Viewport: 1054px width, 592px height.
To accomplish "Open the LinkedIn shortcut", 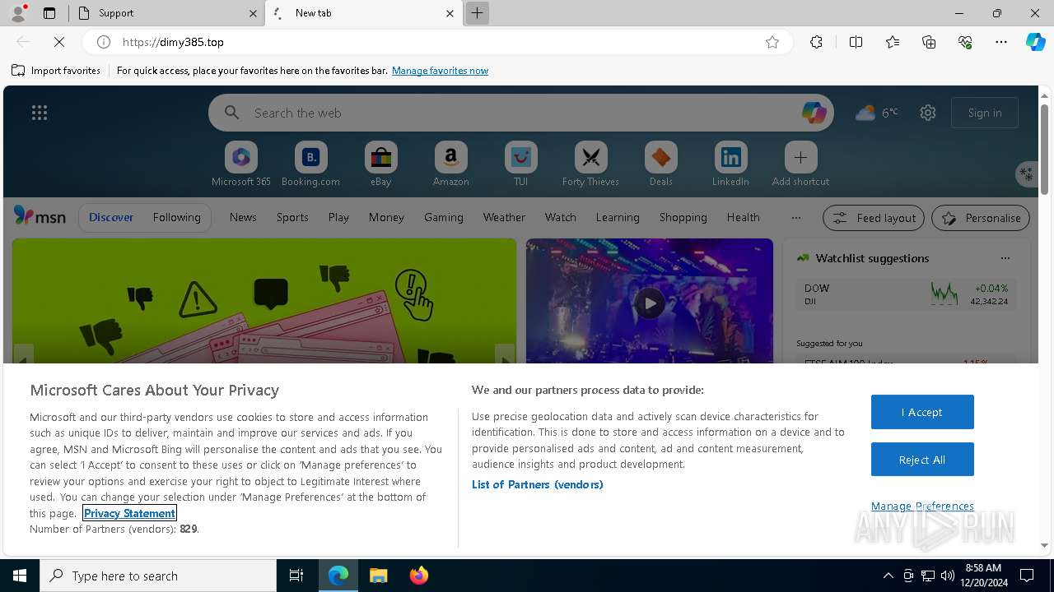I will click(x=731, y=164).
